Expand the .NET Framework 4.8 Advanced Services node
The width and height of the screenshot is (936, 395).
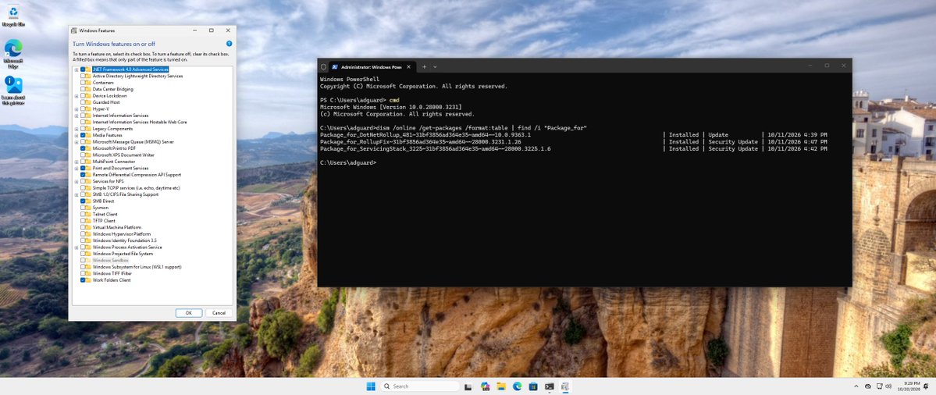[77, 69]
